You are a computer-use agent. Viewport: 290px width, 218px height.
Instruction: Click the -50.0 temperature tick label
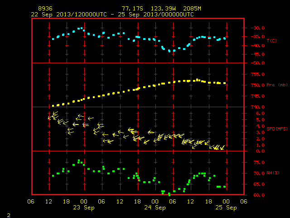[258, 63]
